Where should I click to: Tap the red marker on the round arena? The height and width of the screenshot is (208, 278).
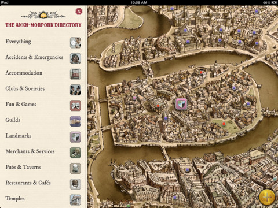[201, 72]
